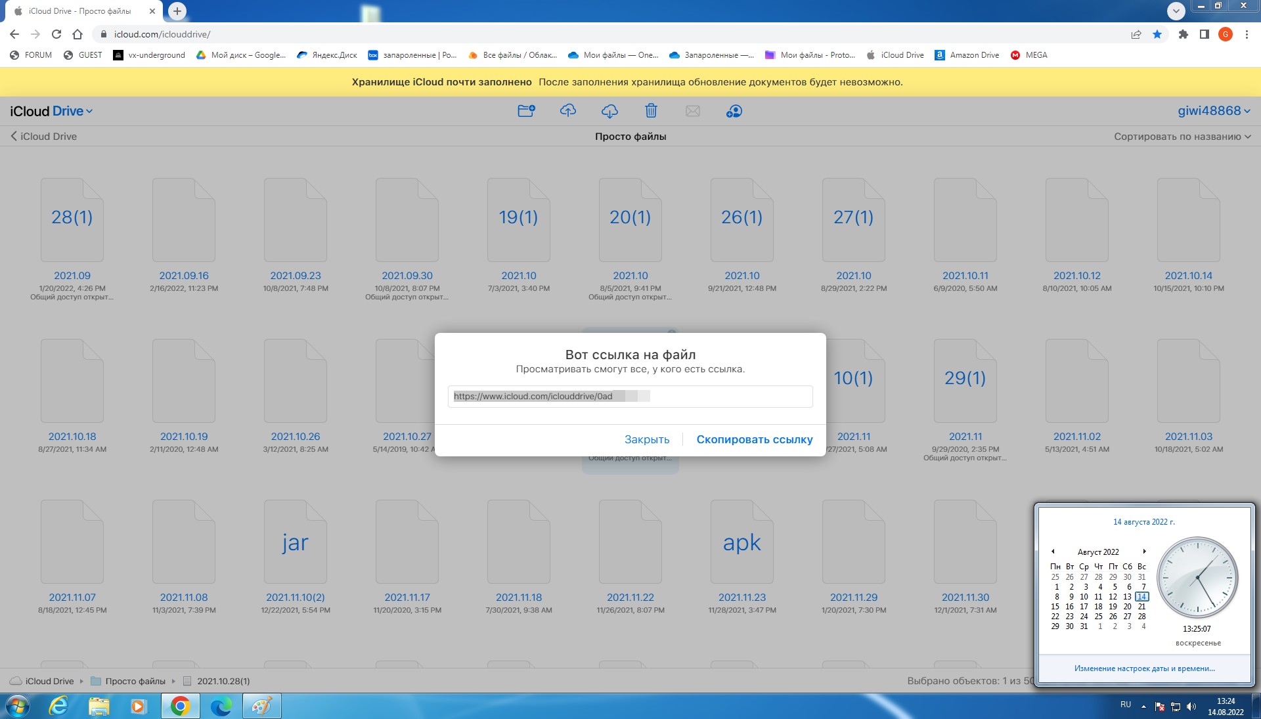
Task: Click the download file icon
Action: point(609,111)
